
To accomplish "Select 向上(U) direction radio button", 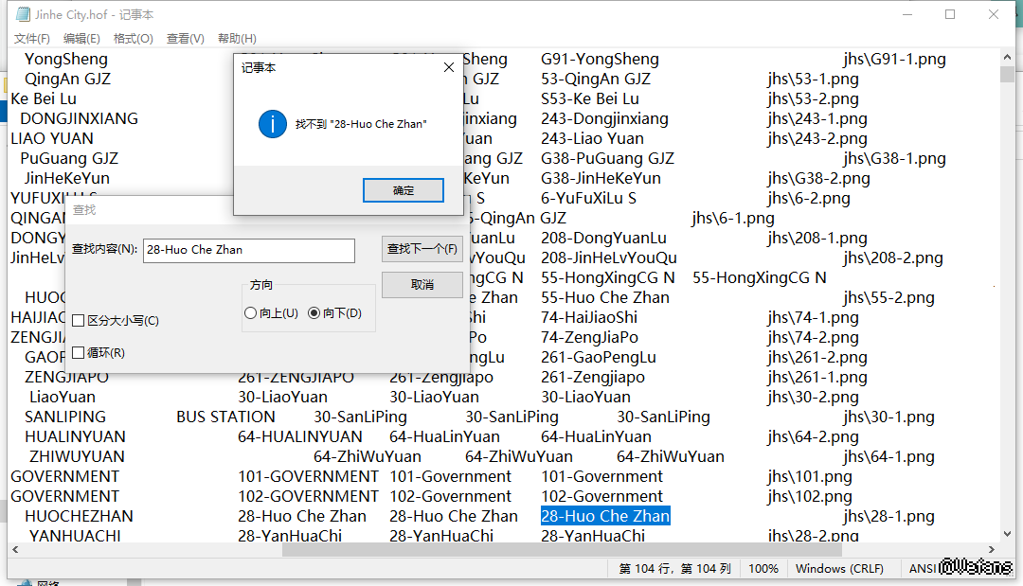I will [250, 313].
